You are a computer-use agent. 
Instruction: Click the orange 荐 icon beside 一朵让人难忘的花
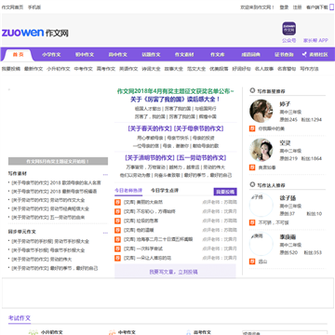pos(117,258)
